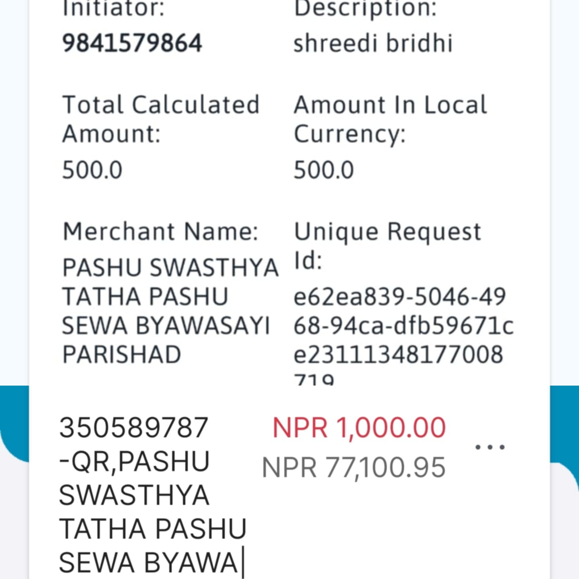
Task: Click the red NPR 1,000.00 amount
Action: pos(359,428)
